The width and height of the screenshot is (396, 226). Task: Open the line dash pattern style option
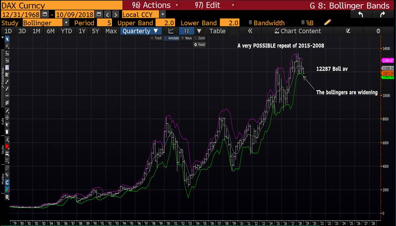pos(7,160)
